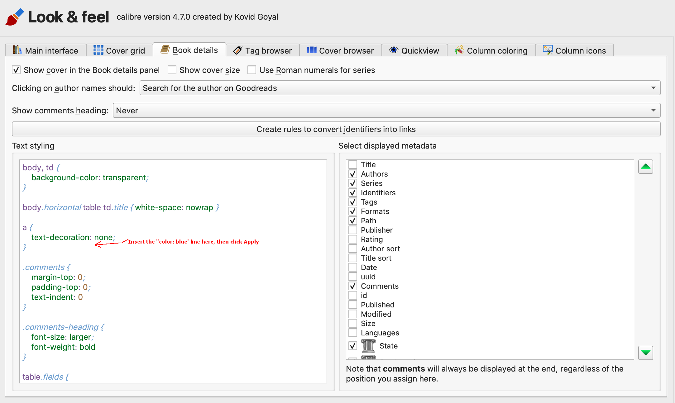Open the Column icons tab

tap(574, 50)
